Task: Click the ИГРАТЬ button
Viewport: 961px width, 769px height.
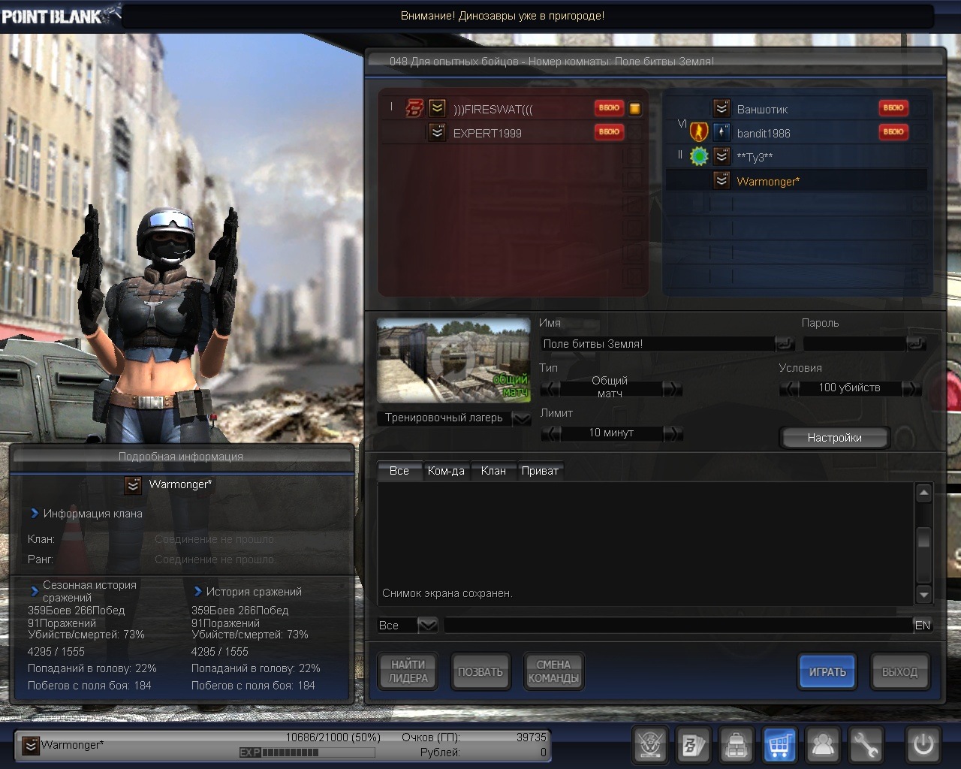Action: tap(827, 672)
